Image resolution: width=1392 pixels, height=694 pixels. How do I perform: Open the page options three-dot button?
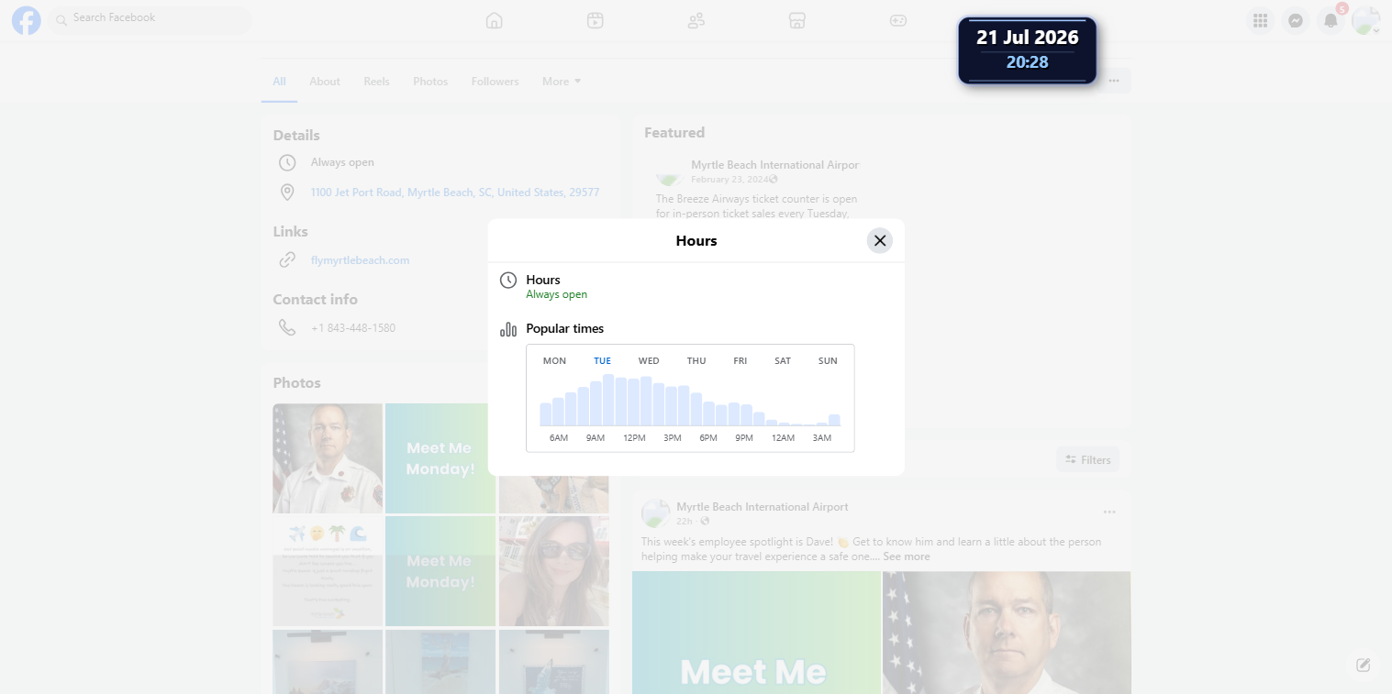pos(1114,81)
